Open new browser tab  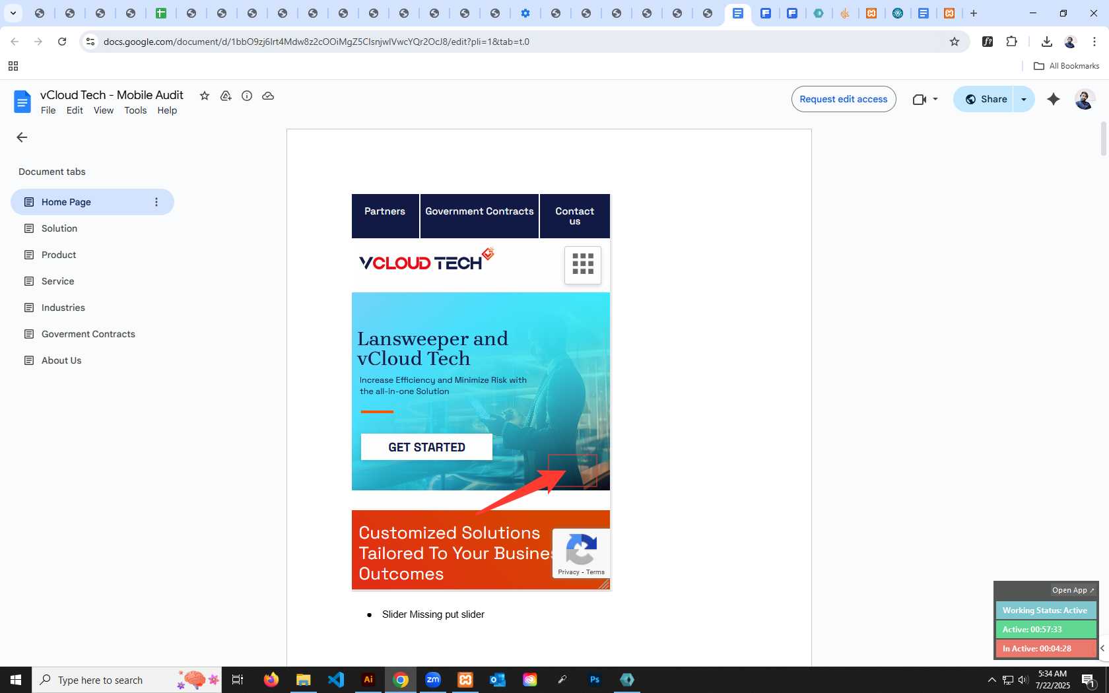tap(974, 13)
